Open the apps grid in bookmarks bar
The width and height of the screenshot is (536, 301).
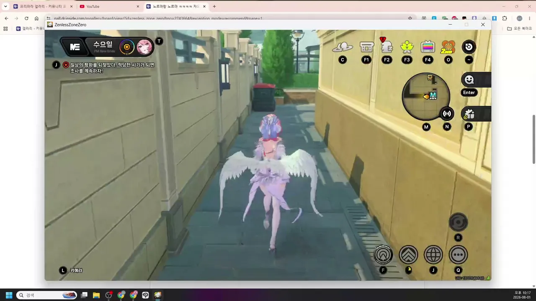click(x=5, y=28)
